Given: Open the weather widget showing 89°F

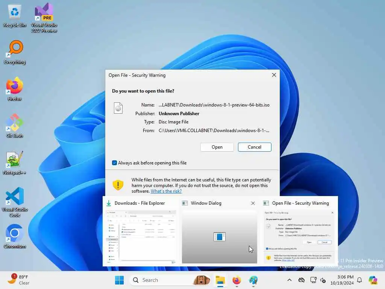Looking at the screenshot, I should tap(18, 280).
